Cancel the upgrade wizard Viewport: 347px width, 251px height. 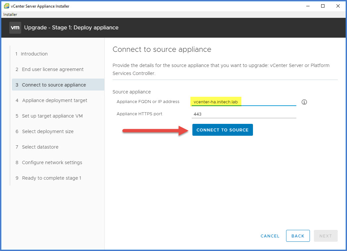270,236
